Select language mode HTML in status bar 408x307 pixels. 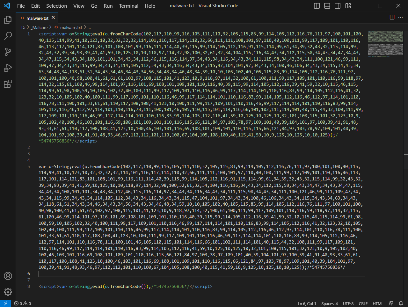pos(378,303)
